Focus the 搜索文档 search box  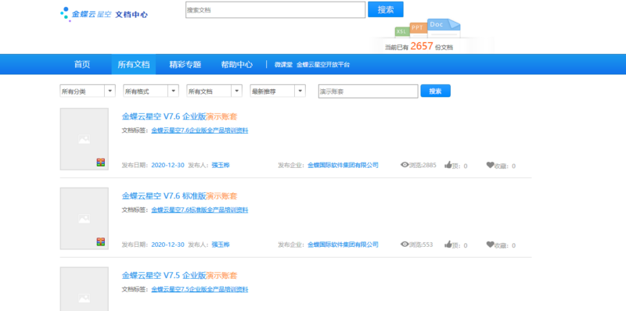pyautogui.click(x=275, y=10)
